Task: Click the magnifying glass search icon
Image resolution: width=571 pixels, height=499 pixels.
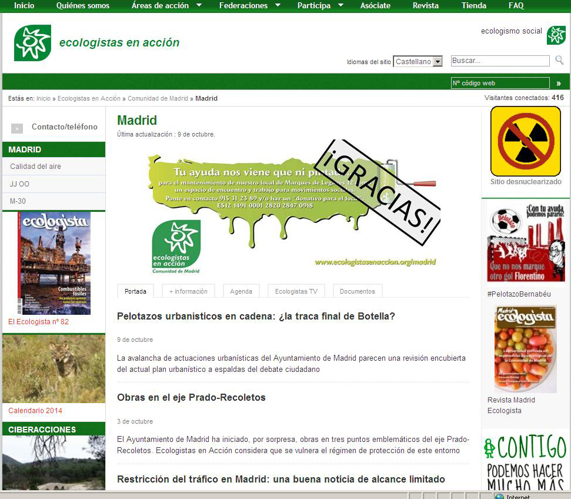Action: [x=559, y=60]
